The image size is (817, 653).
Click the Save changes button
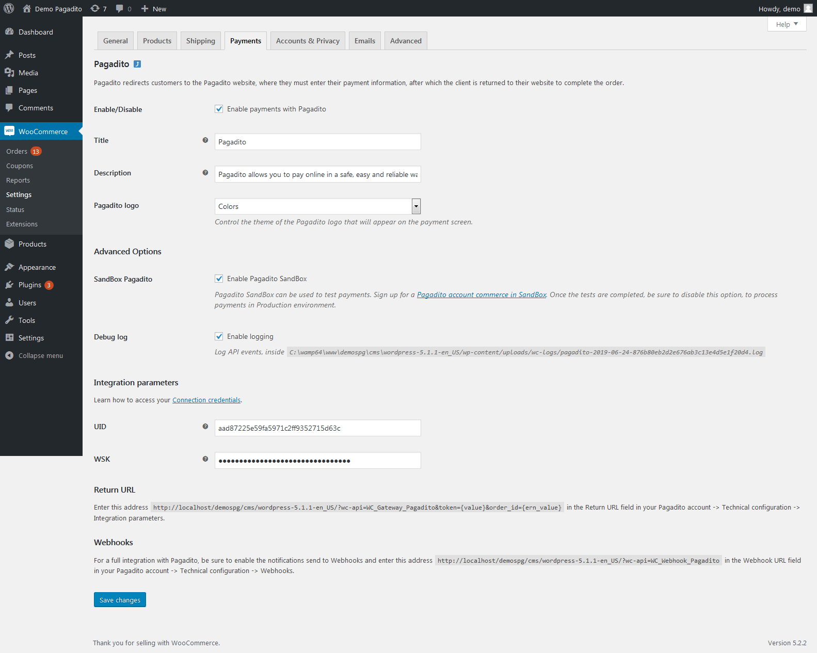[x=120, y=600]
